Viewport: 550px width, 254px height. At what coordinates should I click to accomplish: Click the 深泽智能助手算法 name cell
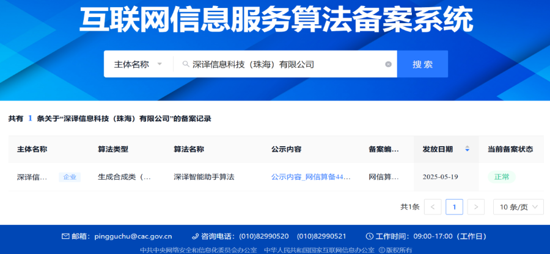(204, 177)
